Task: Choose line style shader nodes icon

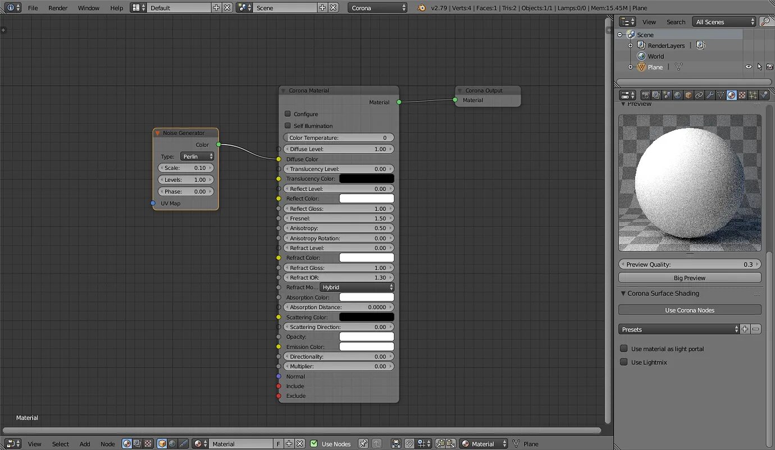Action: [x=183, y=444]
